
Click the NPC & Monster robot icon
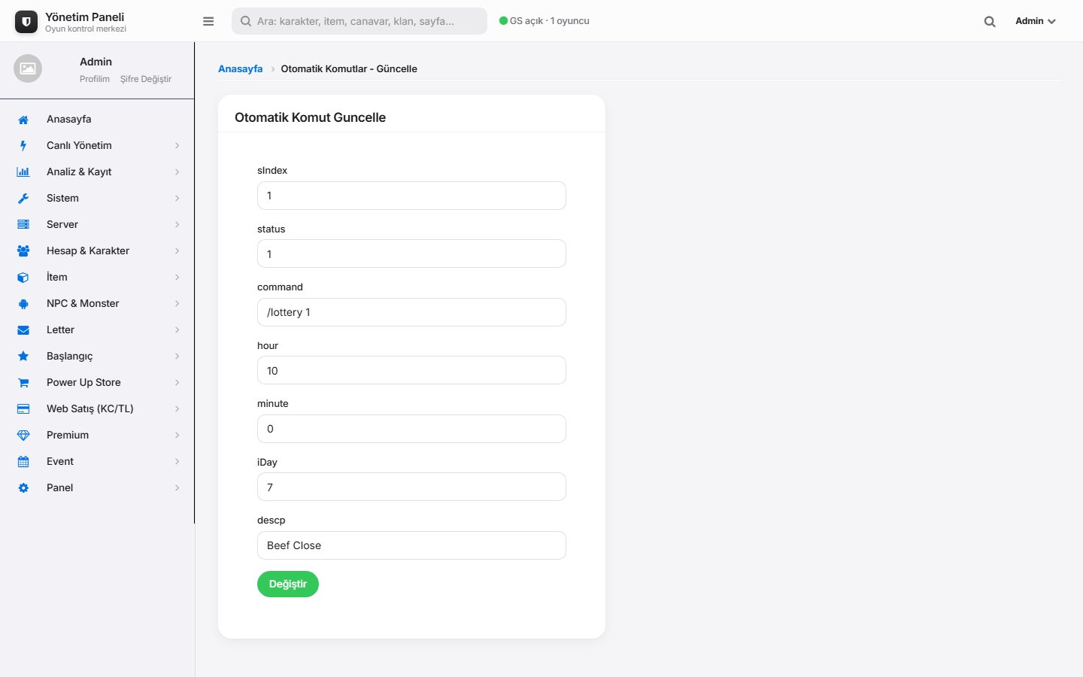coord(23,304)
